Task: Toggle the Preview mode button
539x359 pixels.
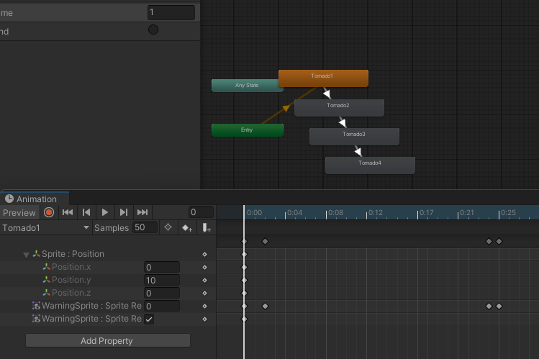Action: (19, 213)
